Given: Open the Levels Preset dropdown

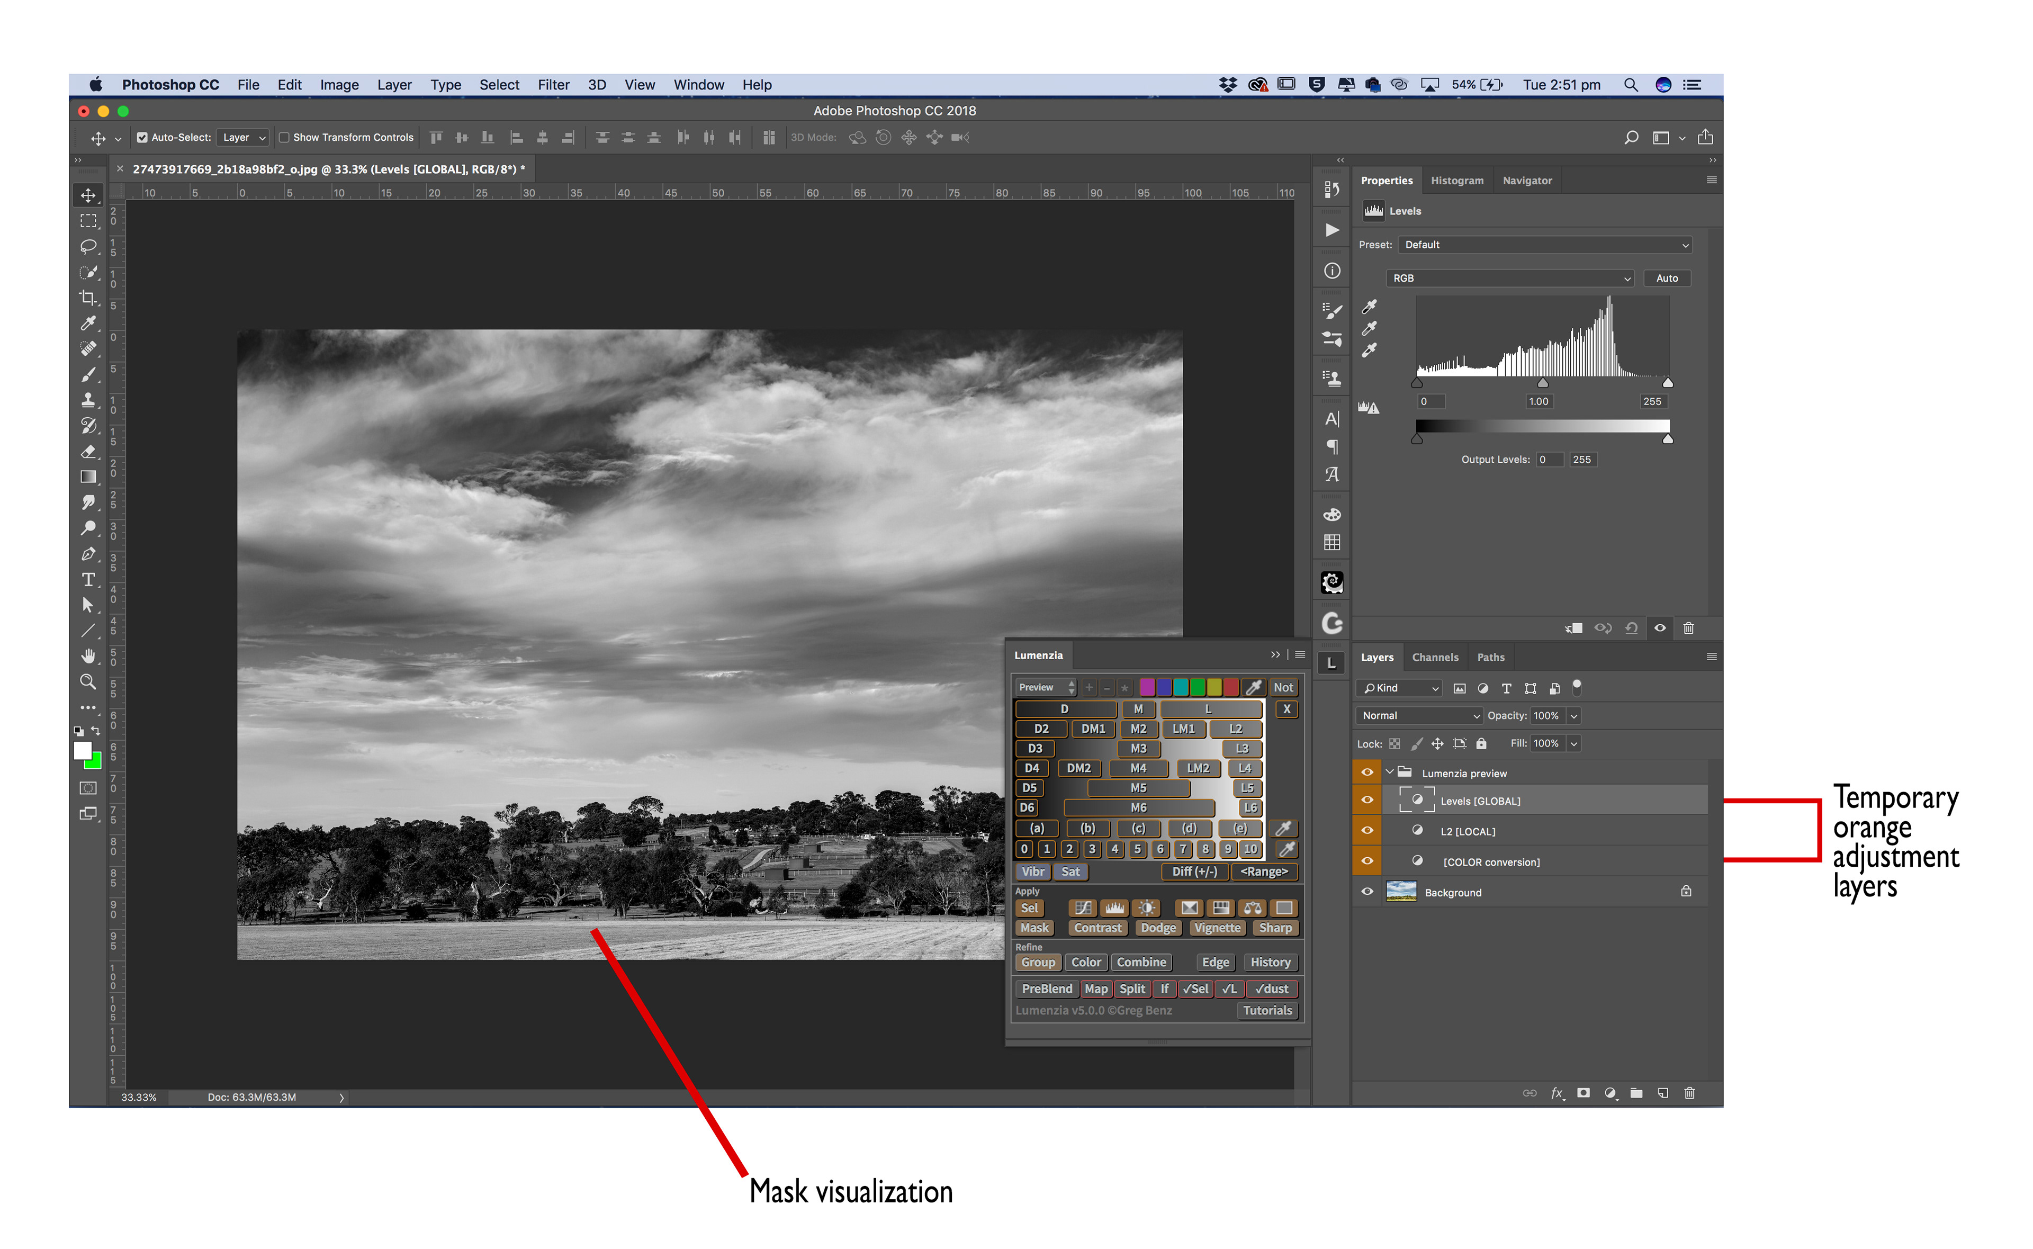Looking at the screenshot, I should click(1545, 245).
